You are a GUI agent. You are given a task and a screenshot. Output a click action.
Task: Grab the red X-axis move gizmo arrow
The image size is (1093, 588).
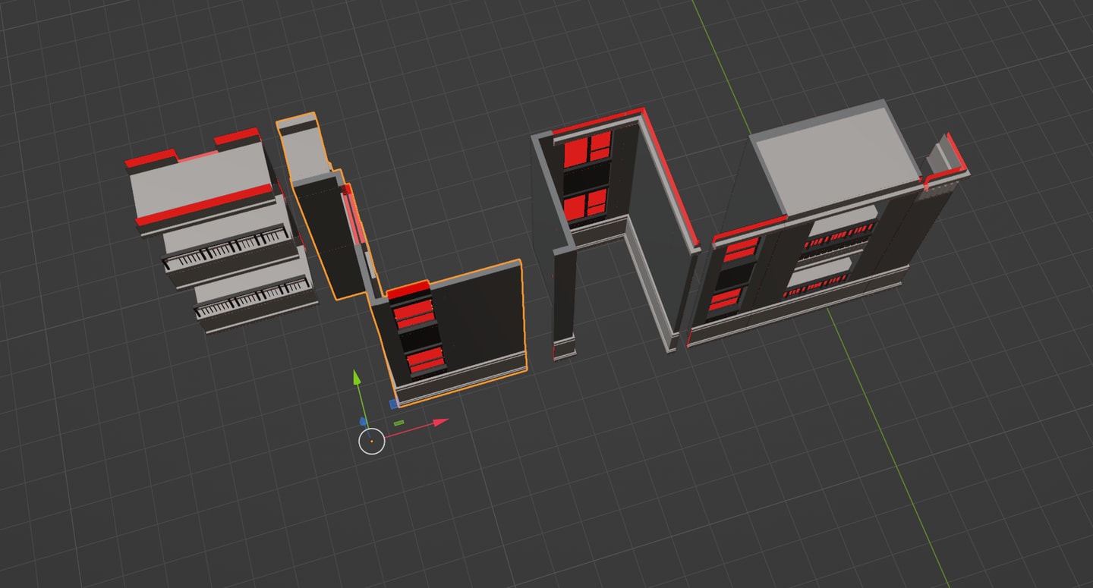(x=439, y=423)
